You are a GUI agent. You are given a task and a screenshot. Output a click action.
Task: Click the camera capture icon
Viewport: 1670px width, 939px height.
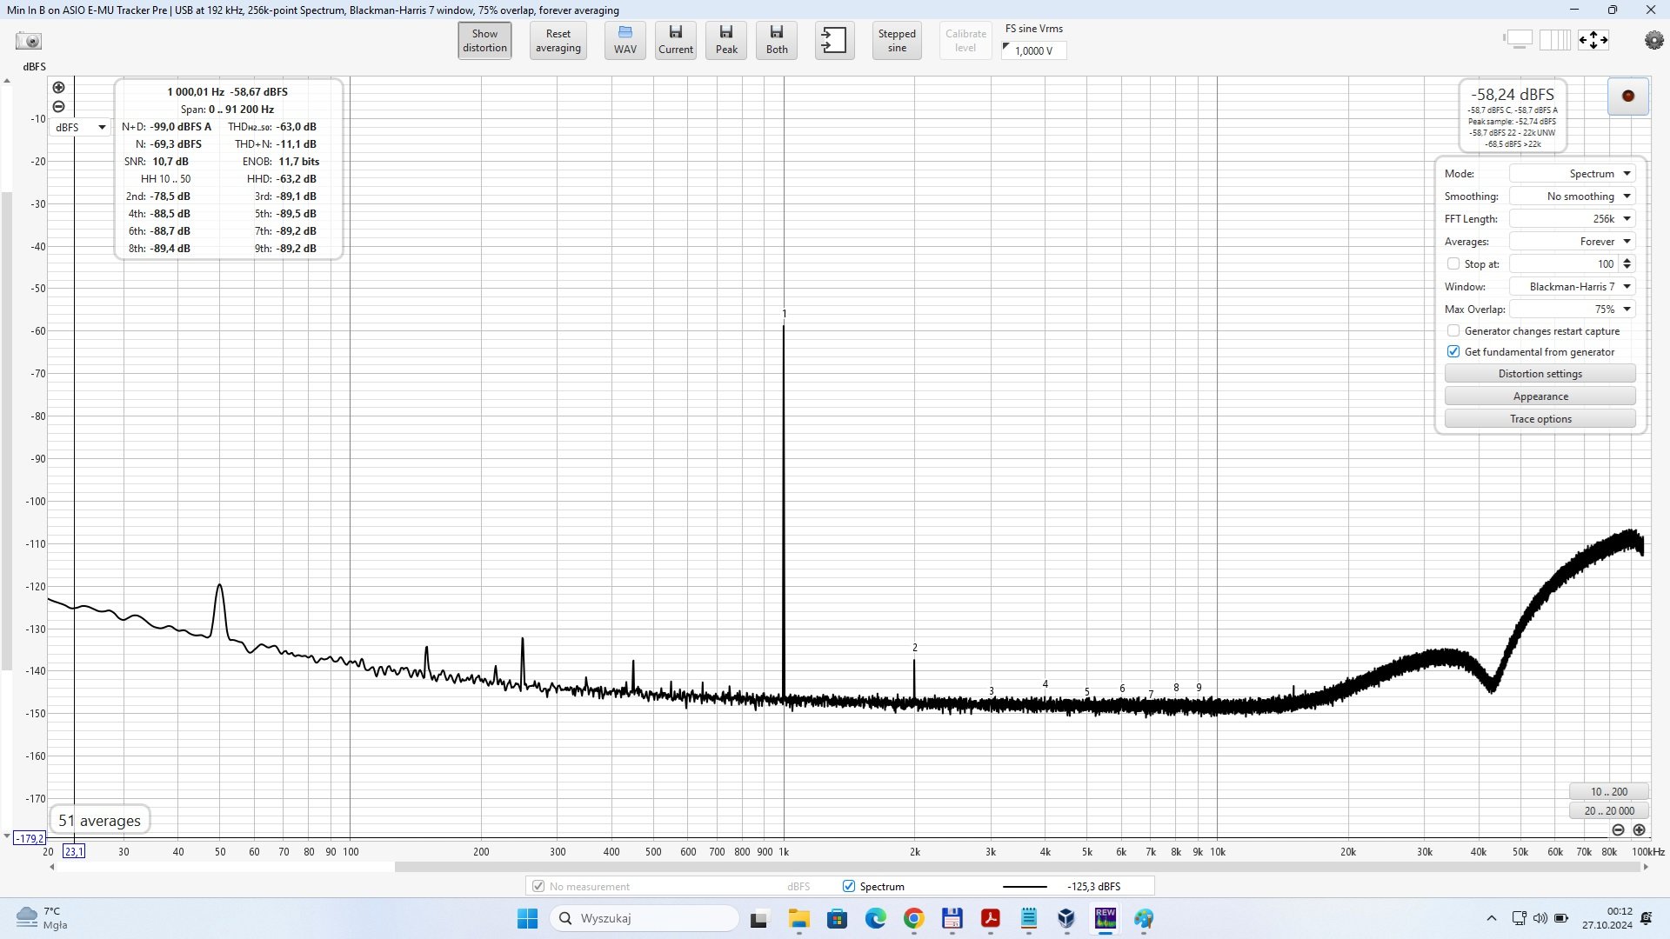click(29, 41)
